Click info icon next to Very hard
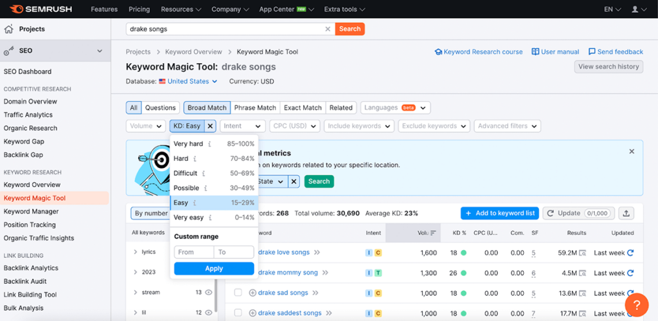The height and width of the screenshot is (321, 658). click(x=209, y=144)
